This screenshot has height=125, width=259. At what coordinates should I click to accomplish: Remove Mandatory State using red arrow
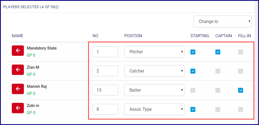point(18,51)
